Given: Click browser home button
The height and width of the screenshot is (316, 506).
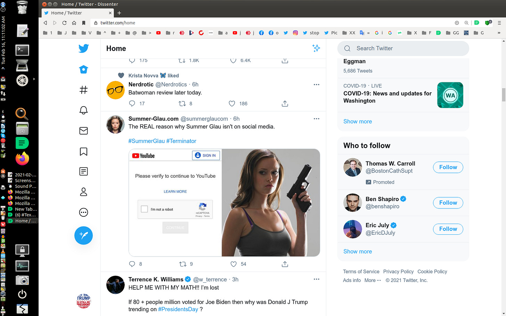Looking at the screenshot, I should tap(74, 23).
